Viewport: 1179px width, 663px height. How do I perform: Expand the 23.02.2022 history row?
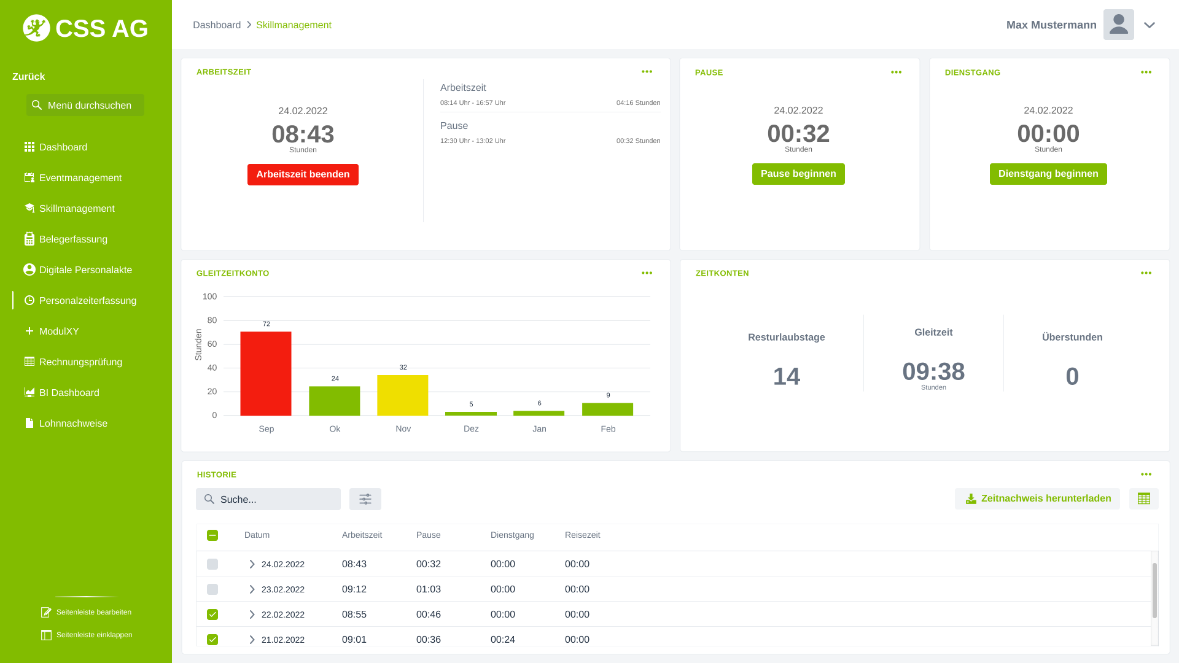[252, 589]
